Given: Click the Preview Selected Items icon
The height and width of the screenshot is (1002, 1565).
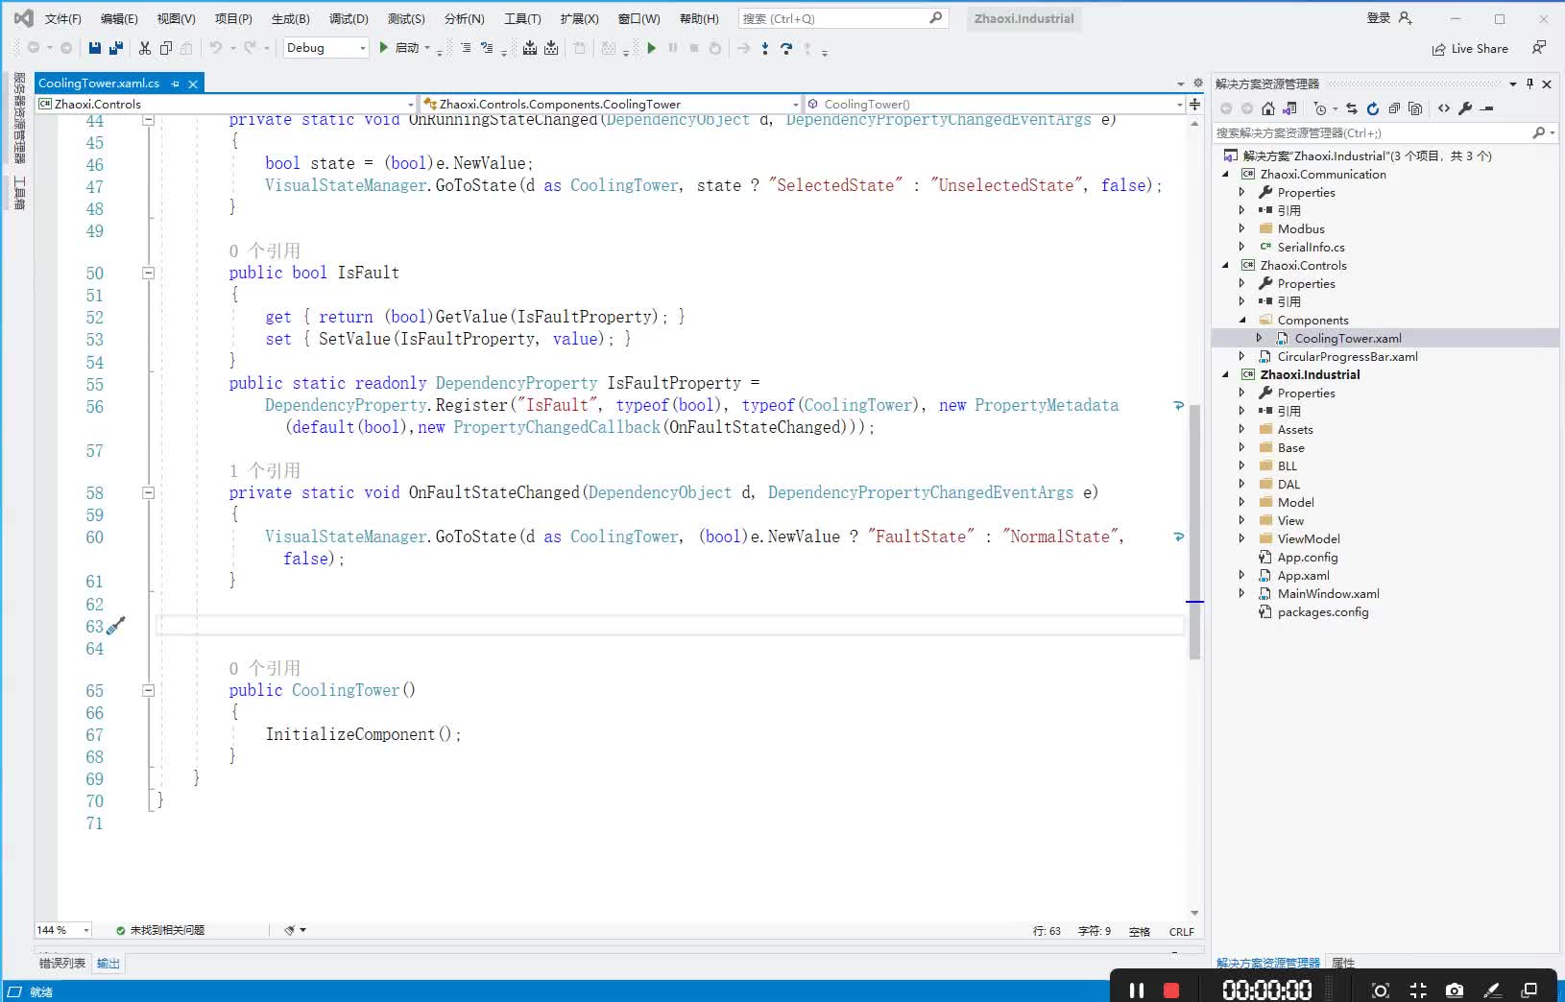Looking at the screenshot, I should coord(1487,108).
